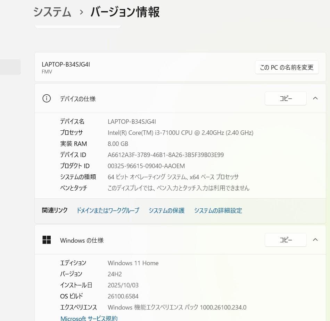Click the info icon beside デバイスの仕様
This screenshot has width=330, height=321.
pos(47,98)
